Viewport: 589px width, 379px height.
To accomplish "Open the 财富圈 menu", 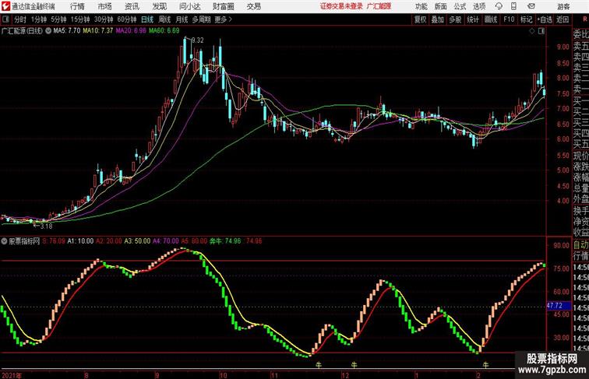I will click(223, 6).
